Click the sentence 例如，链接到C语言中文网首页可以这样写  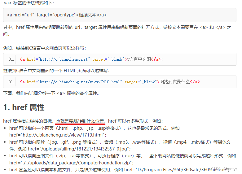(44, 48)
